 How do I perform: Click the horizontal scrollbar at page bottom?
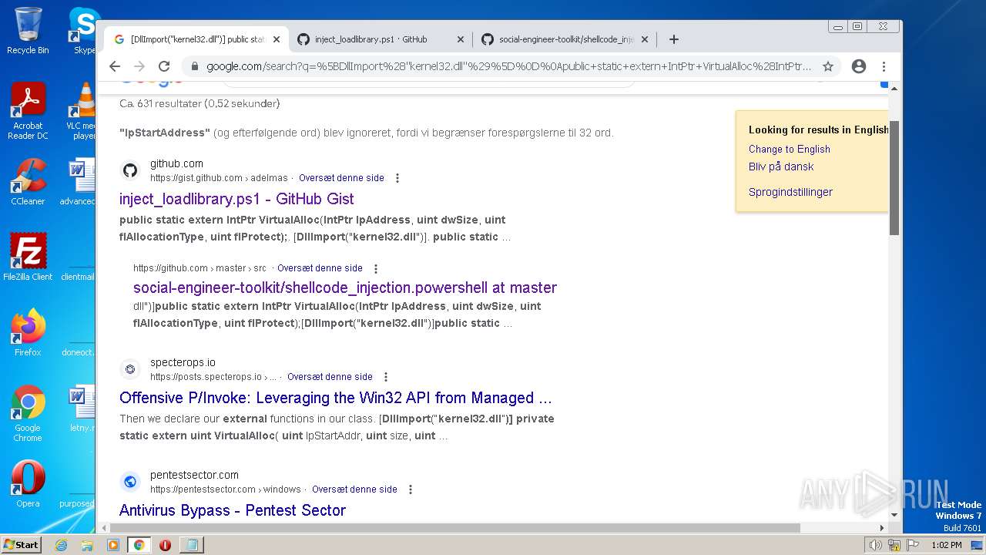click(454, 528)
